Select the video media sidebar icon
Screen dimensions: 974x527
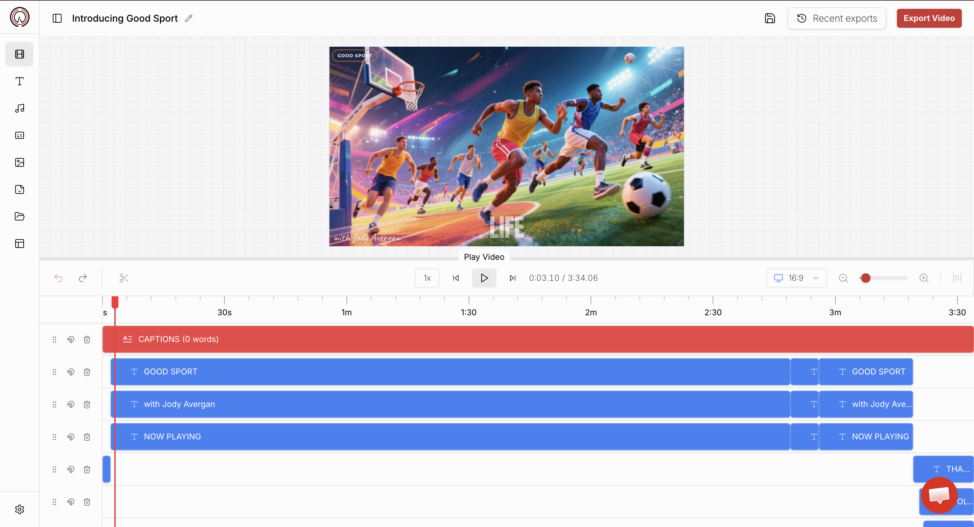(x=20, y=54)
